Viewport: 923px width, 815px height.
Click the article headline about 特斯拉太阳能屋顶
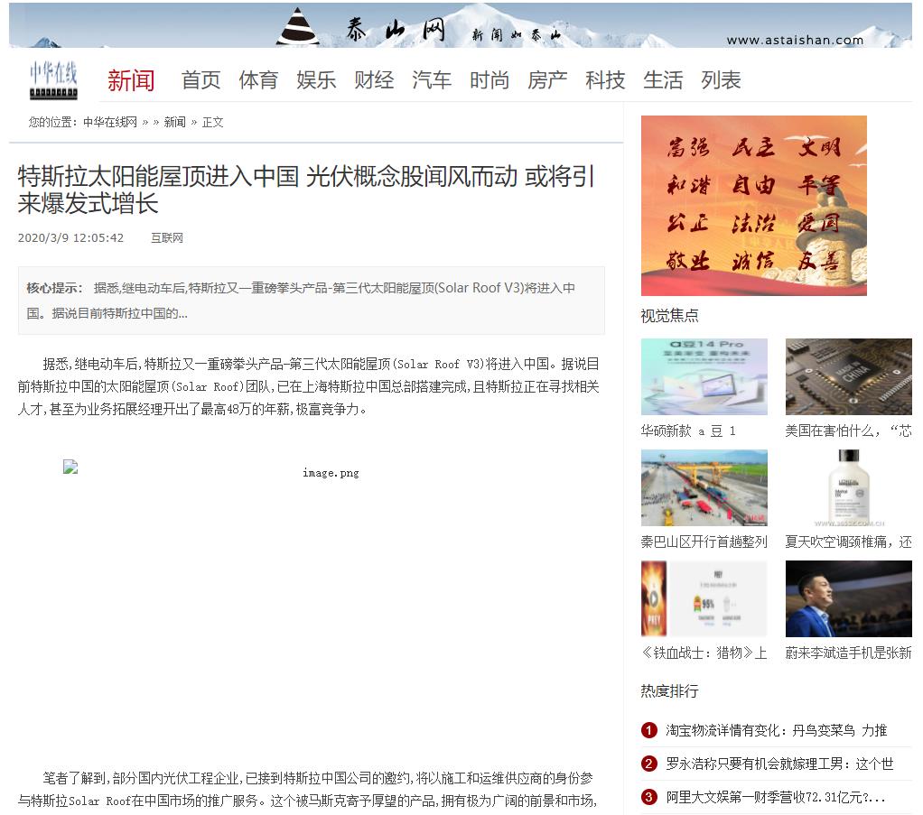(306, 190)
